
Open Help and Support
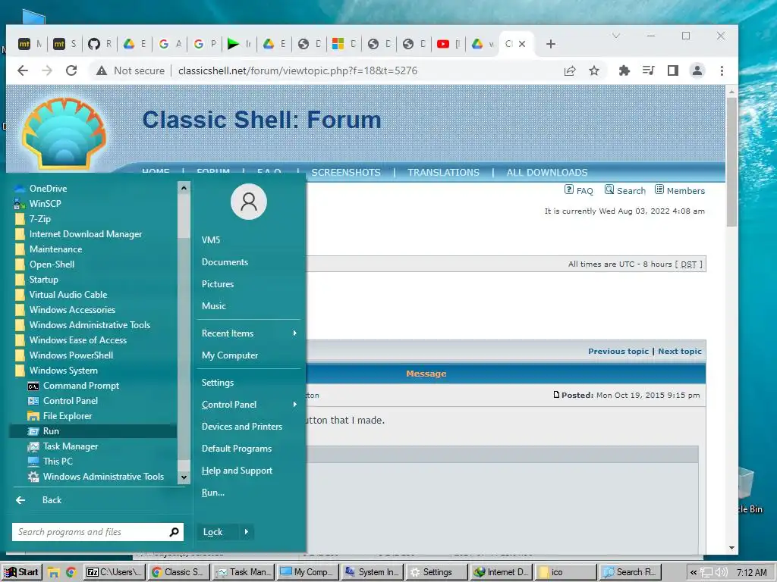coord(237,471)
